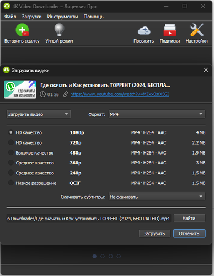Expand Скачивать субтитры dropdown
Image resolution: width=214 pixels, height=276 pixels.
point(157,197)
